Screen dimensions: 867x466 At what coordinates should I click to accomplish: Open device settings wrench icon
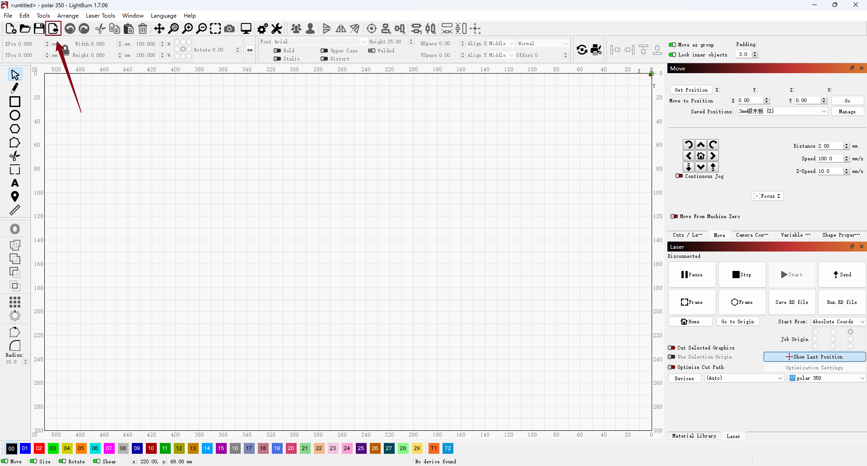coord(277,29)
